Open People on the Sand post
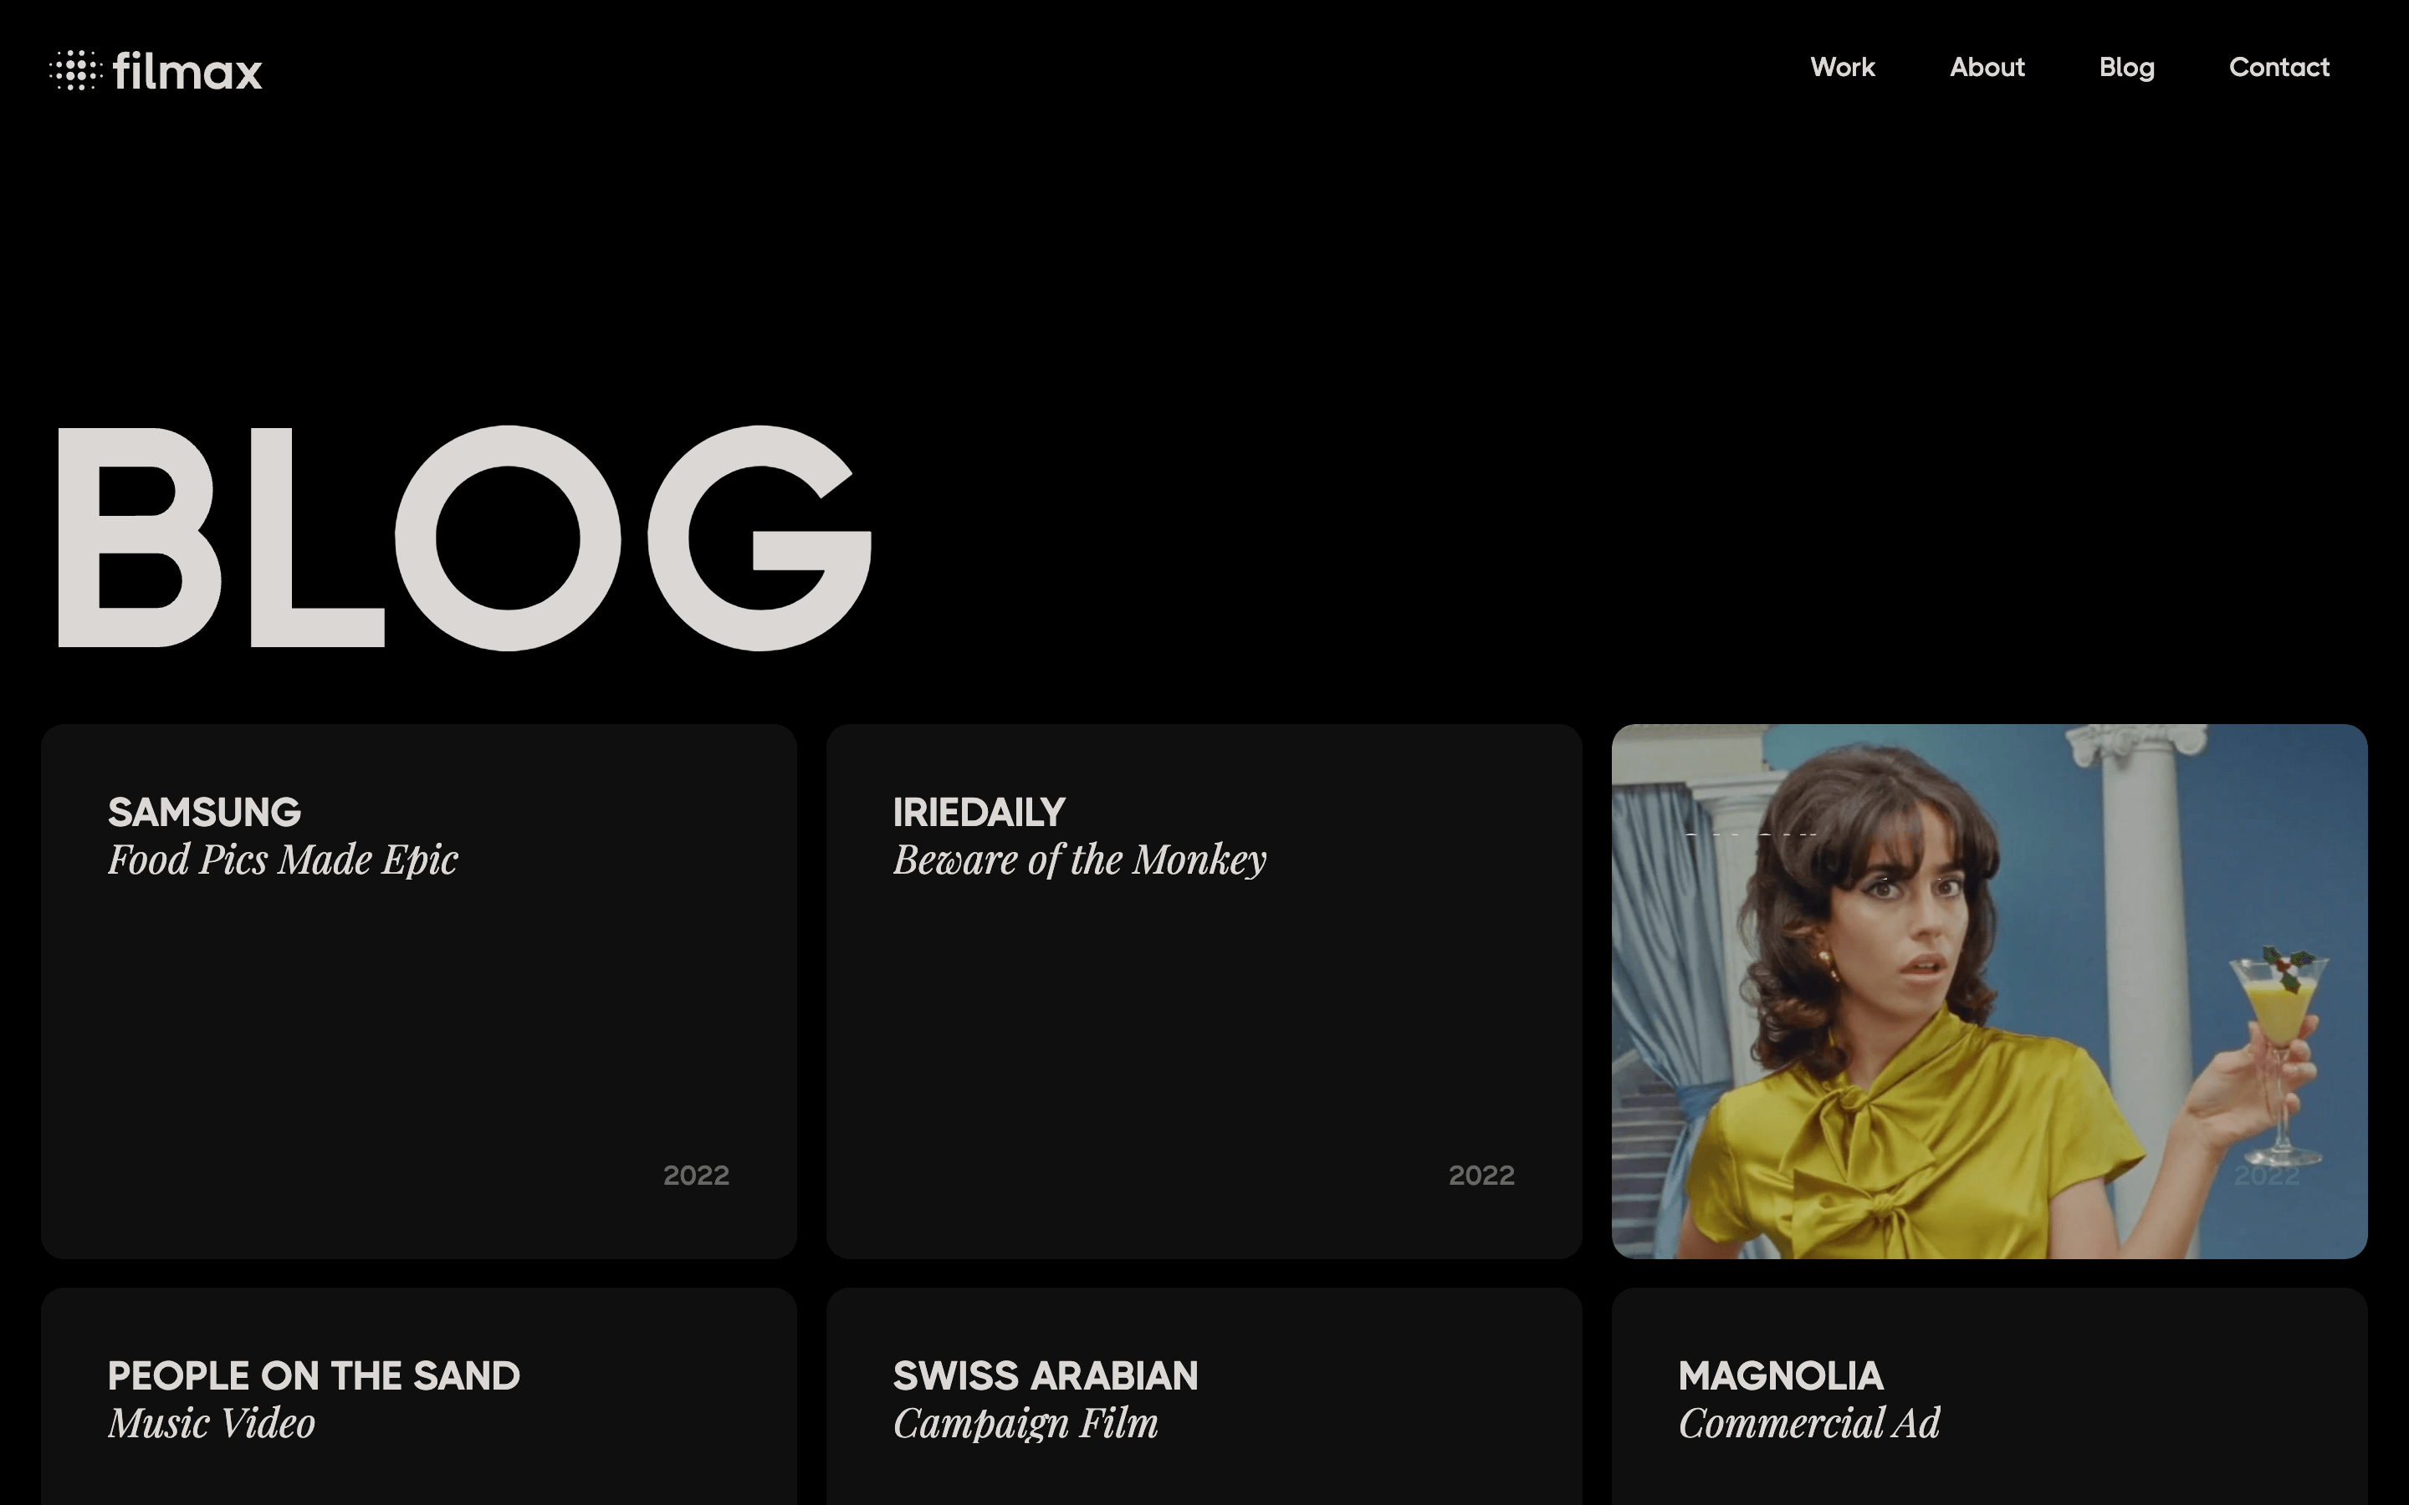Viewport: 2409px width, 1505px height. [x=314, y=1375]
